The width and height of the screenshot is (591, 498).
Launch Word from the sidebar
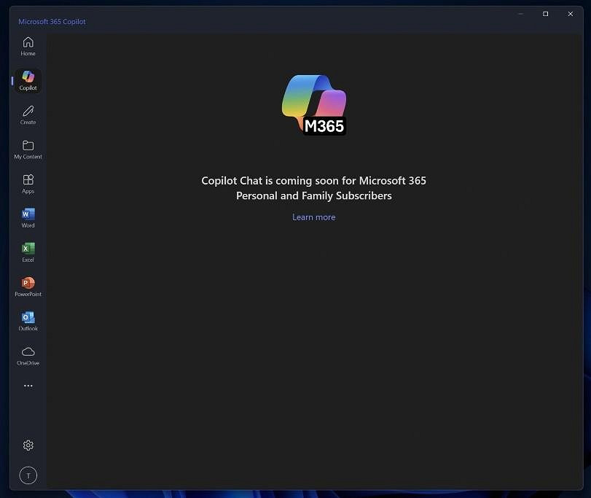[x=28, y=218]
